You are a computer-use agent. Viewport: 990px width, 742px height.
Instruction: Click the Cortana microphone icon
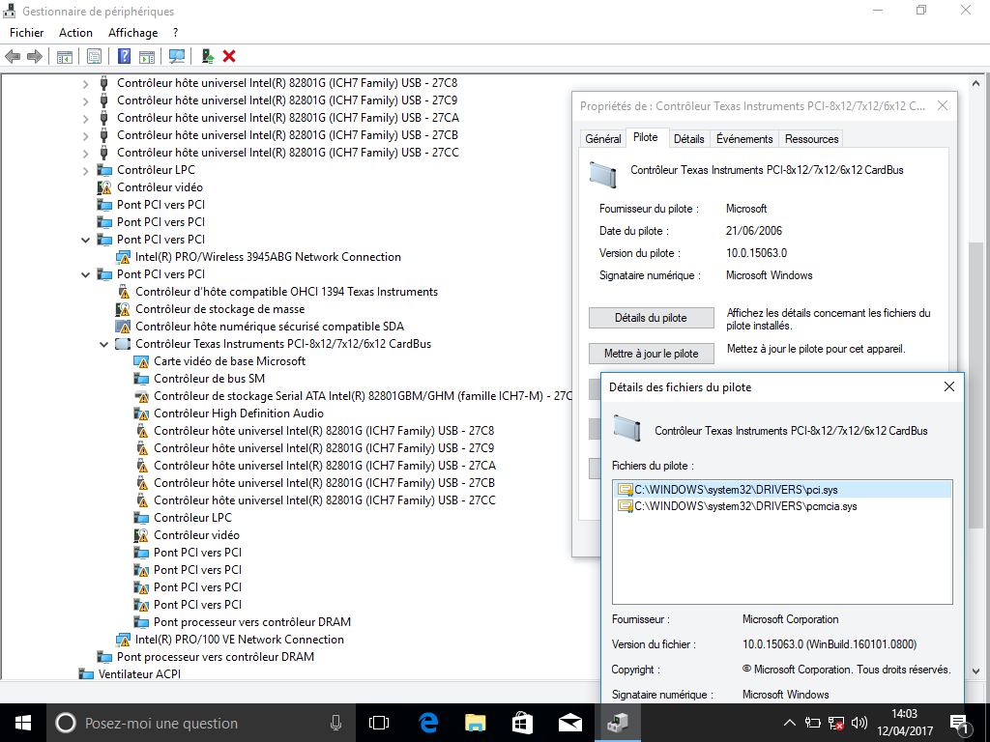pos(335,723)
